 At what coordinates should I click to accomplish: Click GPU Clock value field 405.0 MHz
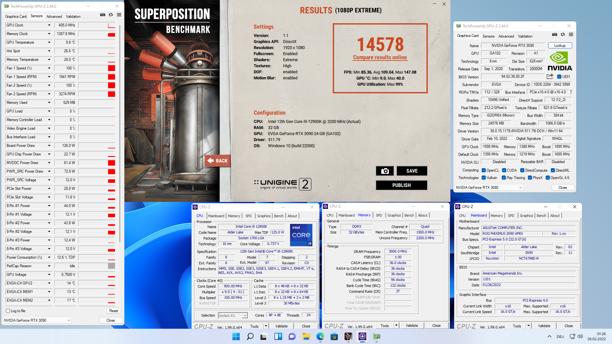click(65, 25)
